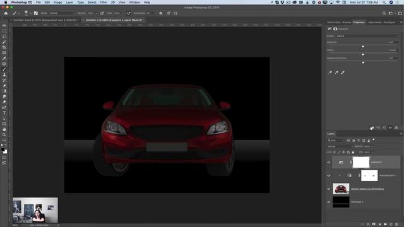The height and width of the screenshot is (227, 404).
Task: Open the brush Mode dropdown
Action: tap(62, 13)
